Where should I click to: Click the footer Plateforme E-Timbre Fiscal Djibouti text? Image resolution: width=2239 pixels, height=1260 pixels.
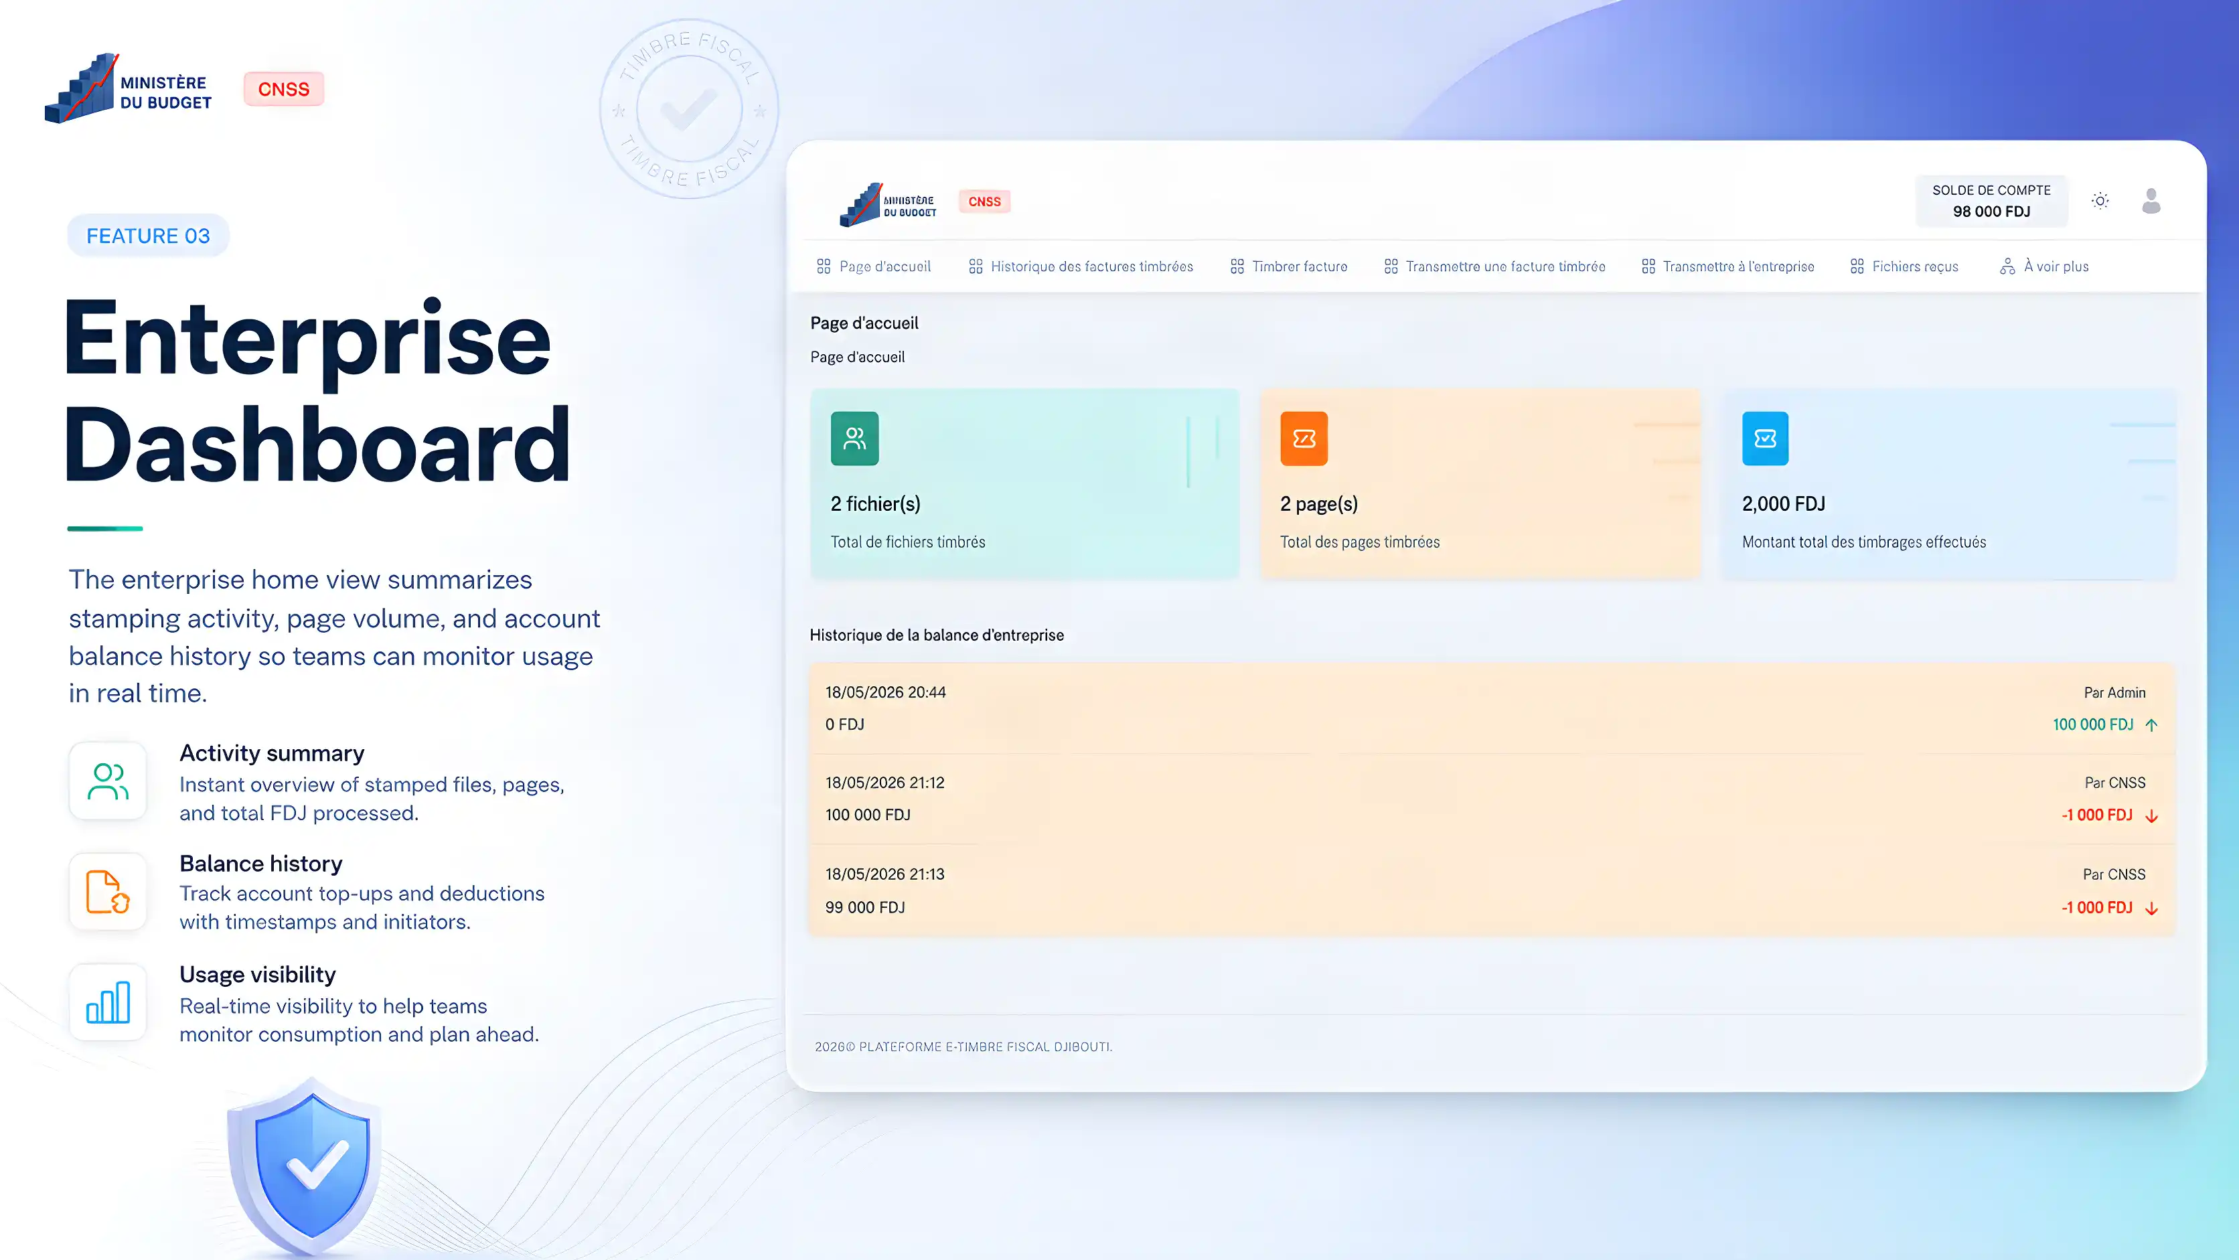pyautogui.click(x=963, y=1047)
